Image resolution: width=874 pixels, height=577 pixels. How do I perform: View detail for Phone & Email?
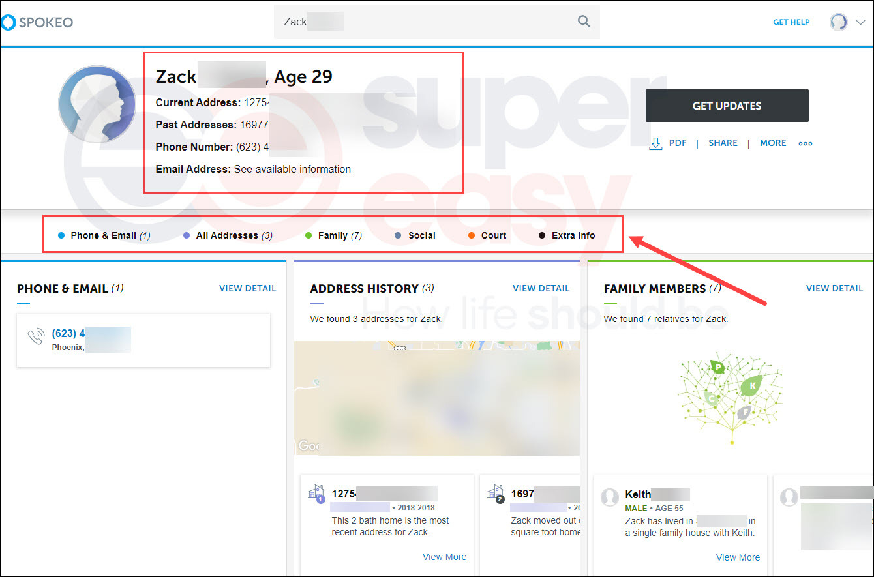point(247,288)
